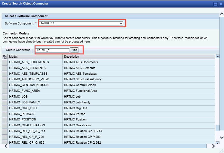Maximize the Create Search Object Connector dialog
Image resolution: width=224 pixels, height=153 pixels.
coord(215,4)
